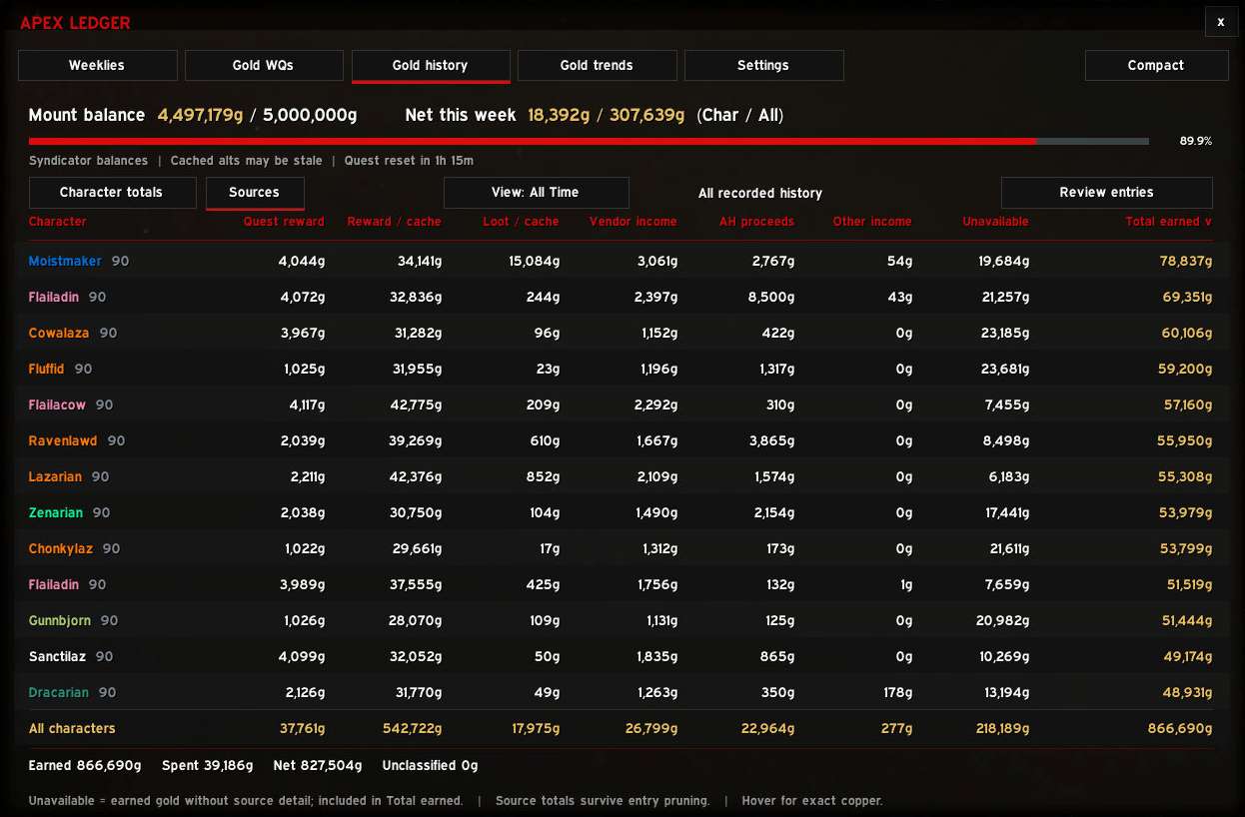Sort table by AH proceeds
Screen dimensions: 1245x817
[756, 222]
